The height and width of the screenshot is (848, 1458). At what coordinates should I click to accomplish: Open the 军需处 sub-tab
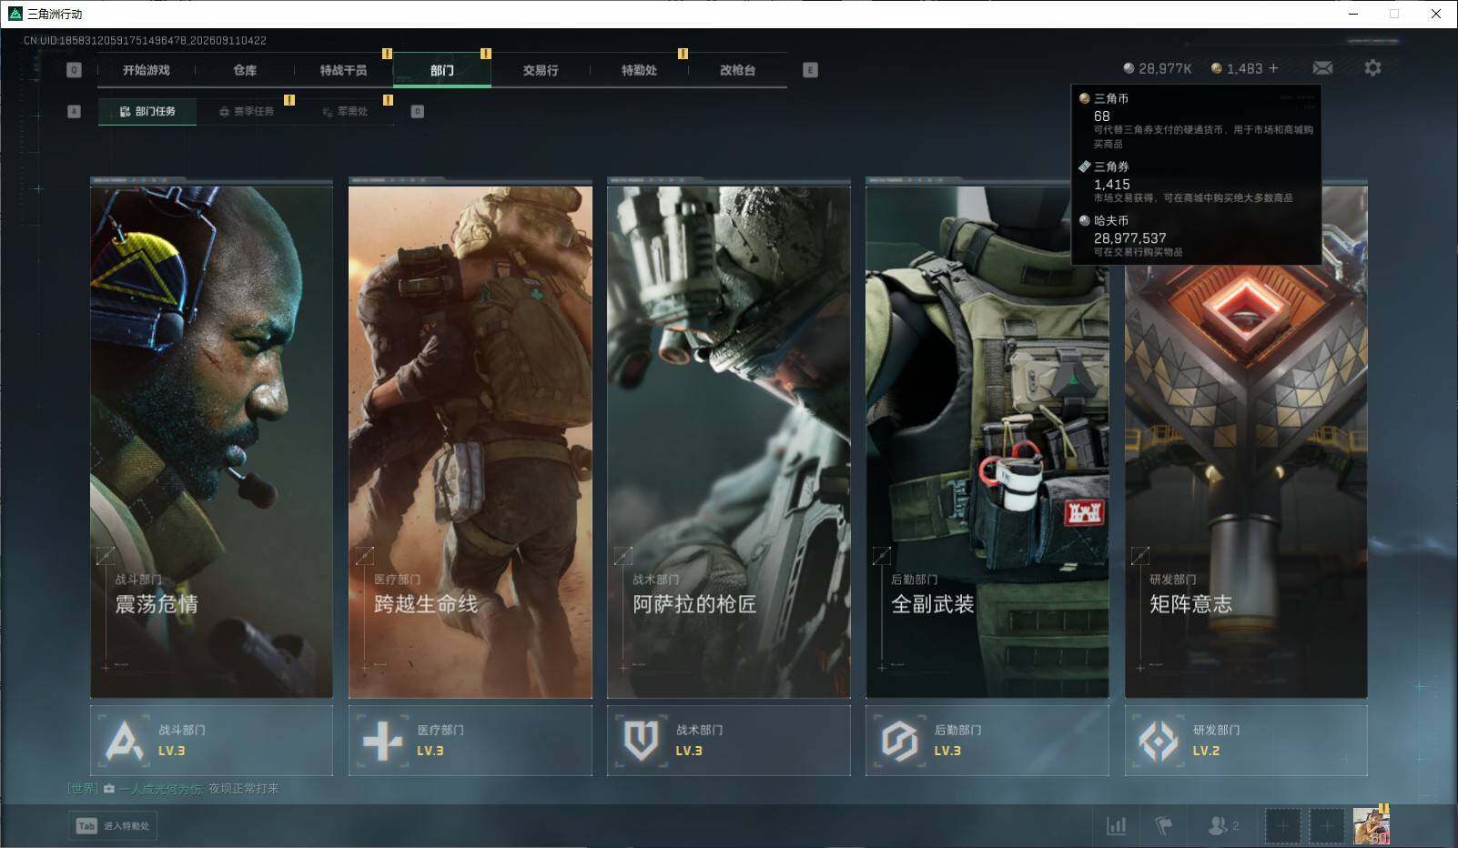pos(345,111)
